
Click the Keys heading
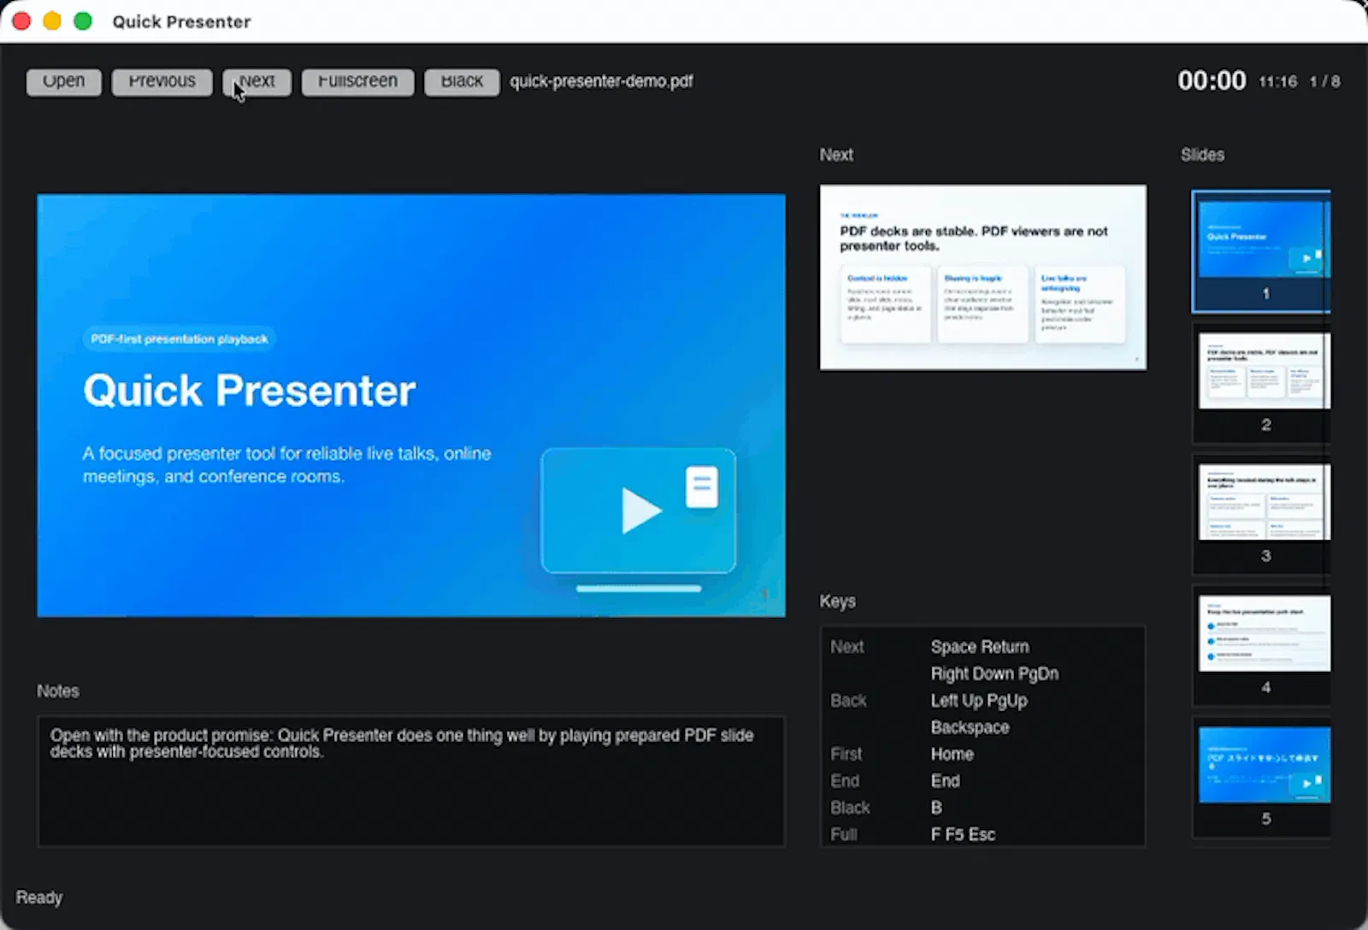(838, 601)
